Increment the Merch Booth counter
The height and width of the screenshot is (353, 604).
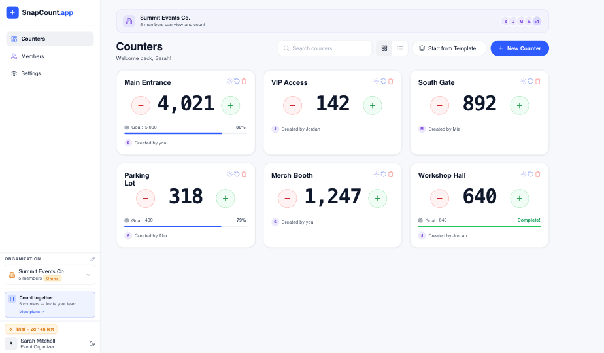click(378, 198)
